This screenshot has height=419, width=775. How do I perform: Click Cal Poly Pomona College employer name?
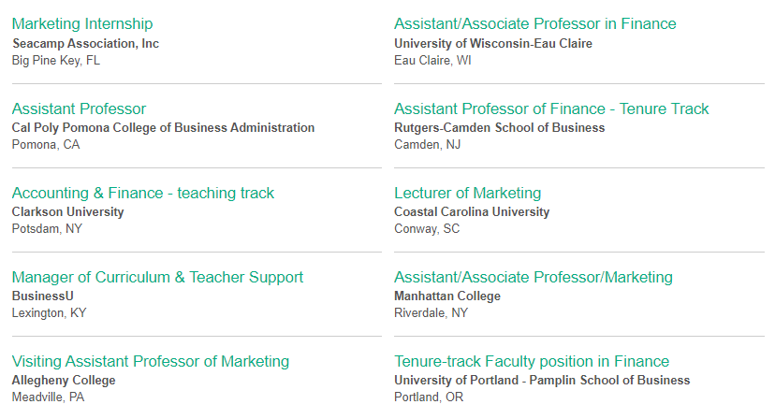point(163,127)
